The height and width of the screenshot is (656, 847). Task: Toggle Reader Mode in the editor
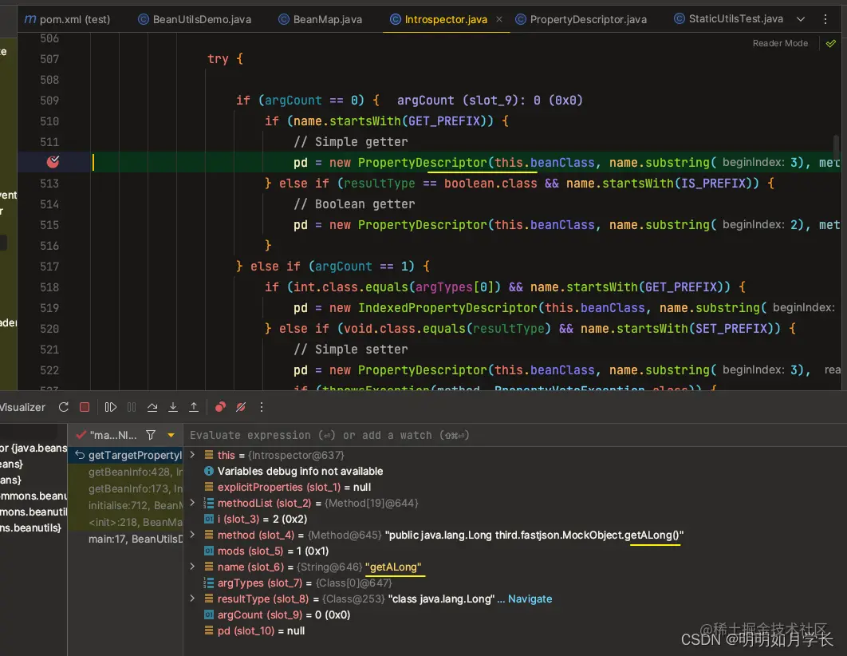click(779, 43)
